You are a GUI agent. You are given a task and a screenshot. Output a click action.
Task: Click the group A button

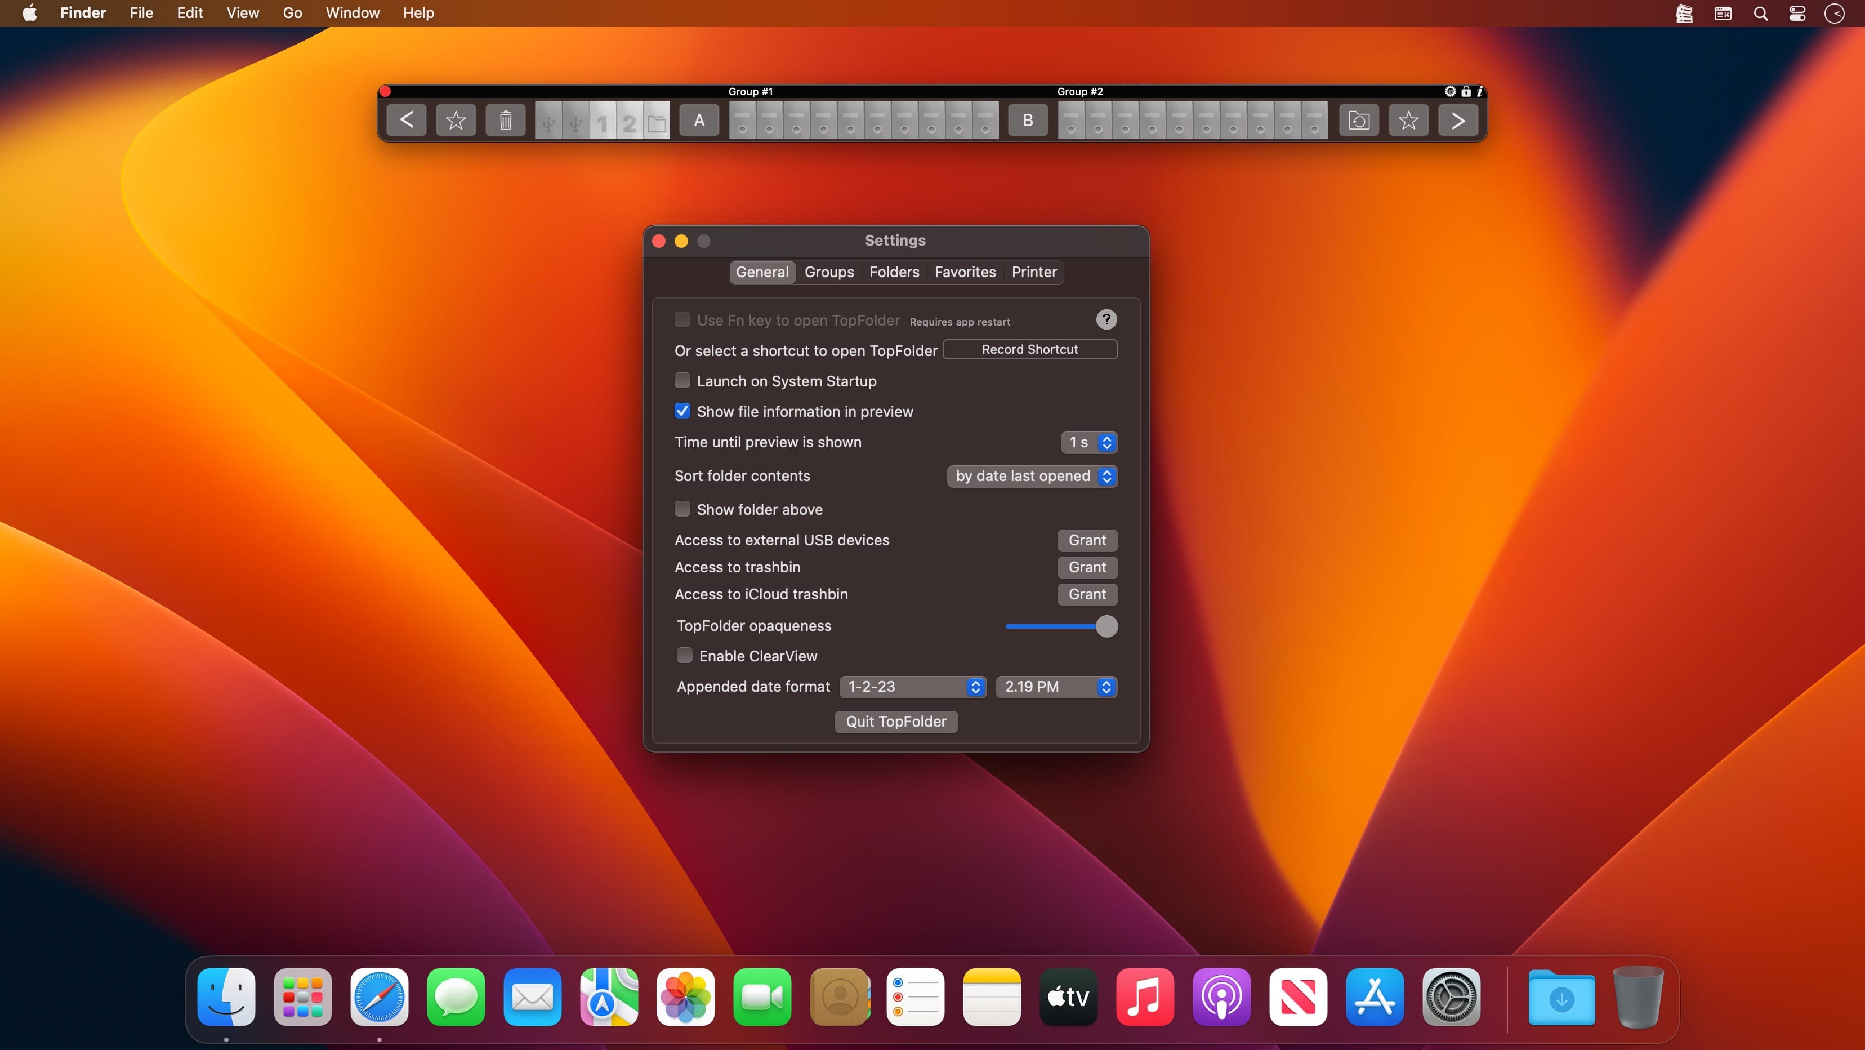(699, 120)
